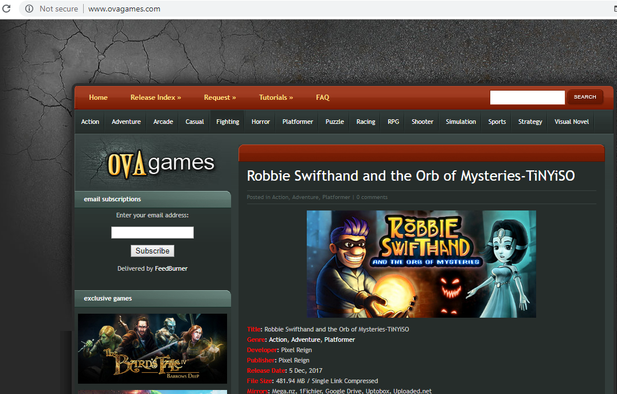Click Platformer in the Posted in line
The image size is (617, 394).
pos(336,197)
